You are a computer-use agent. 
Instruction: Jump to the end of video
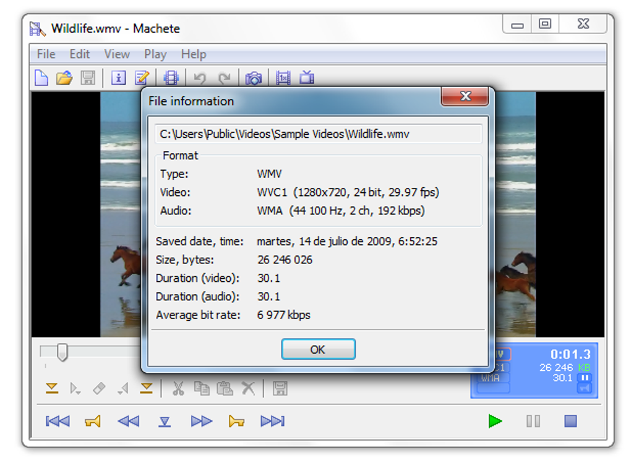tap(272, 421)
